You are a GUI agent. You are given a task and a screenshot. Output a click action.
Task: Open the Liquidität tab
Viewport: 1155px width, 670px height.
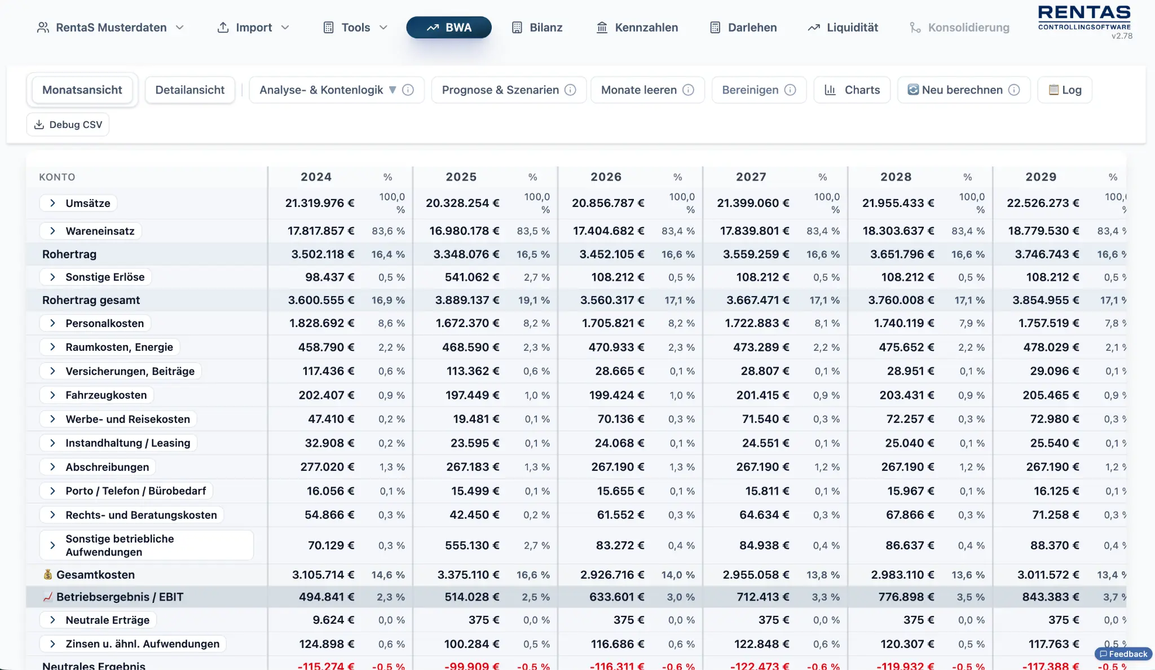tap(843, 28)
